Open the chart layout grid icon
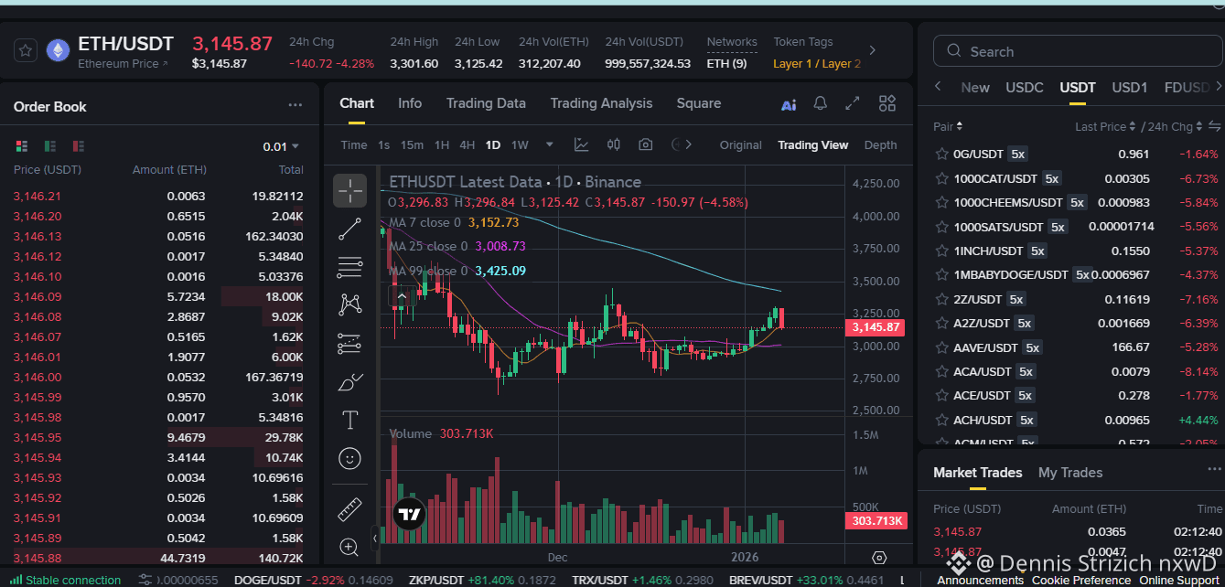The image size is (1225, 587). [x=887, y=103]
